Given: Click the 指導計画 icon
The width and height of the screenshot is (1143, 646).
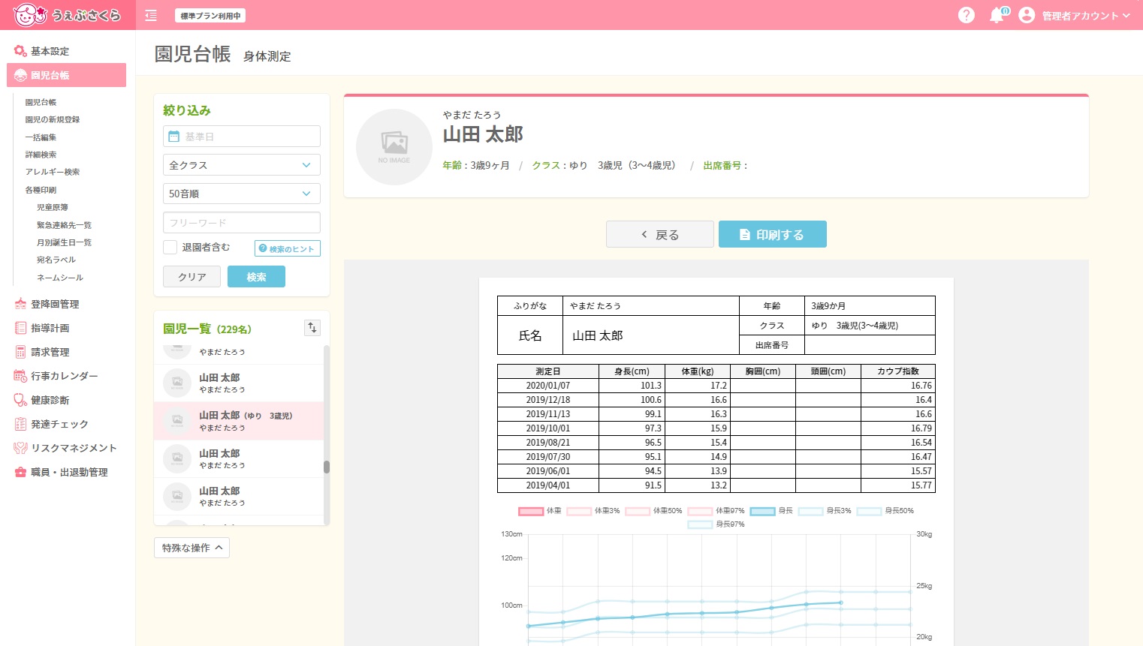Looking at the screenshot, I should click(20, 328).
